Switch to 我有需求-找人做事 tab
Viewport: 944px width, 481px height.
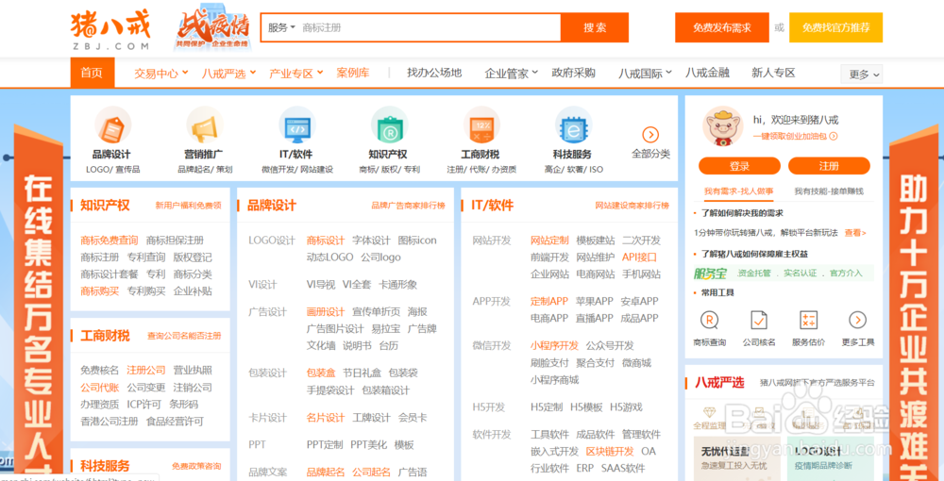[x=739, y=191]
